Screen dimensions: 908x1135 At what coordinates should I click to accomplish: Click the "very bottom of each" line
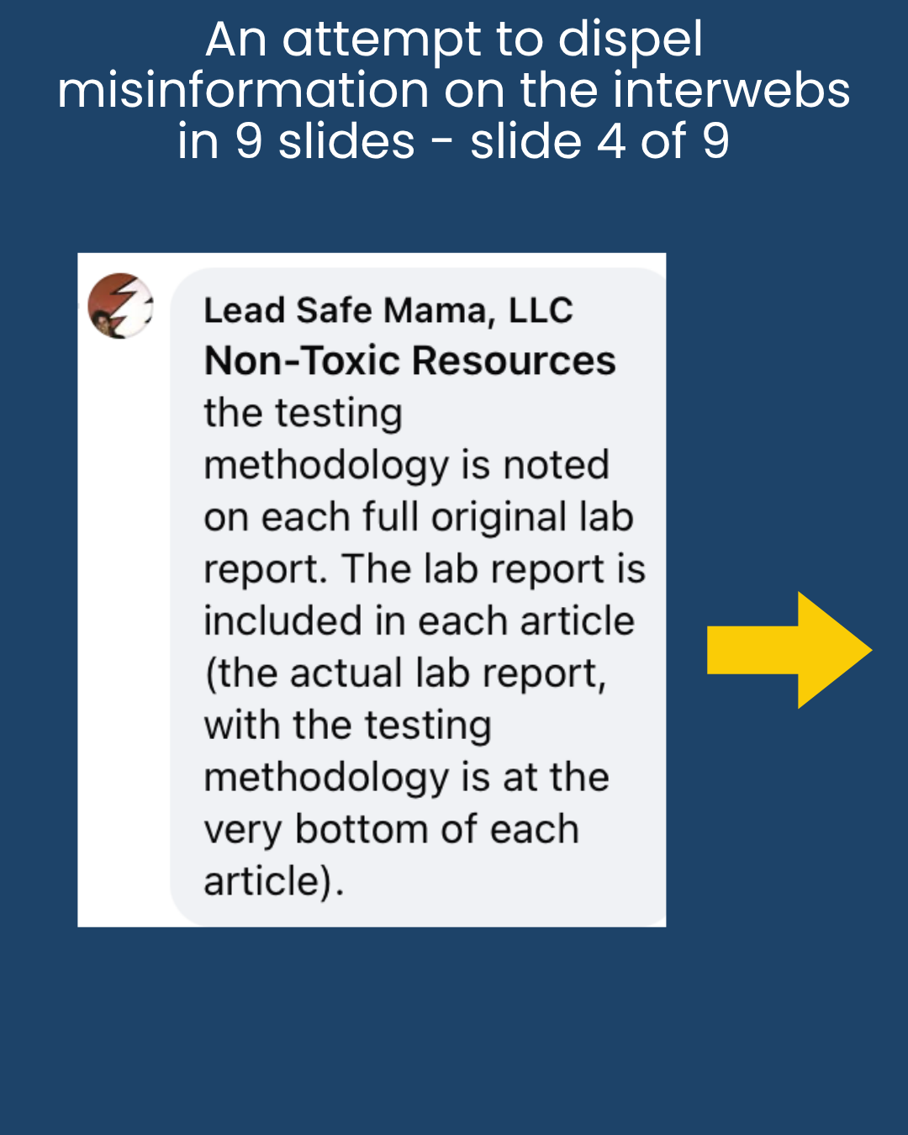[391, 830]
